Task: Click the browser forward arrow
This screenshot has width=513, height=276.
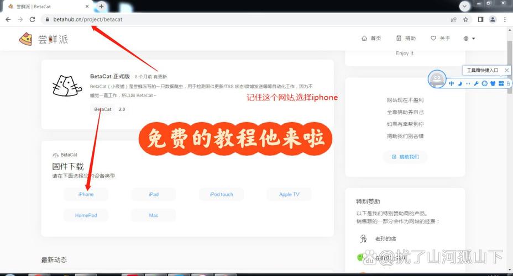Action: pyautogui.click(x=20, y=20)
